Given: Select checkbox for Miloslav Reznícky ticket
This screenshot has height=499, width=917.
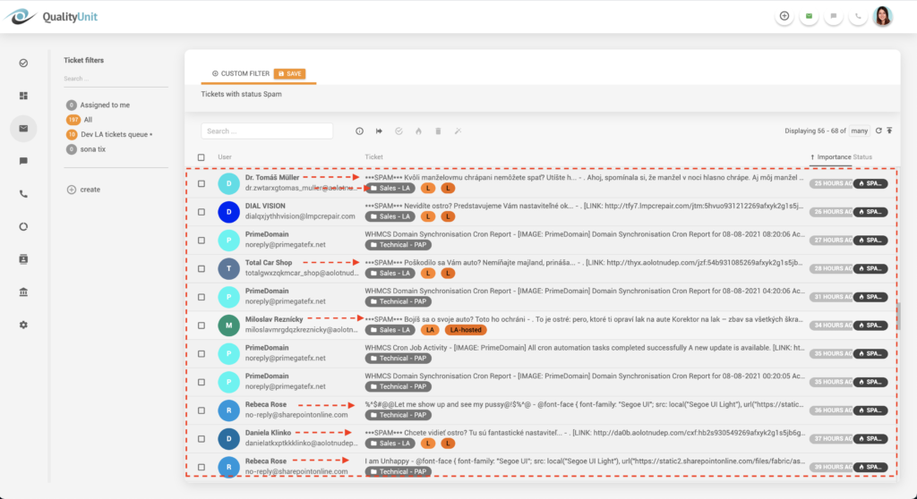Looking at the screenshot, I should click(201, 325).
